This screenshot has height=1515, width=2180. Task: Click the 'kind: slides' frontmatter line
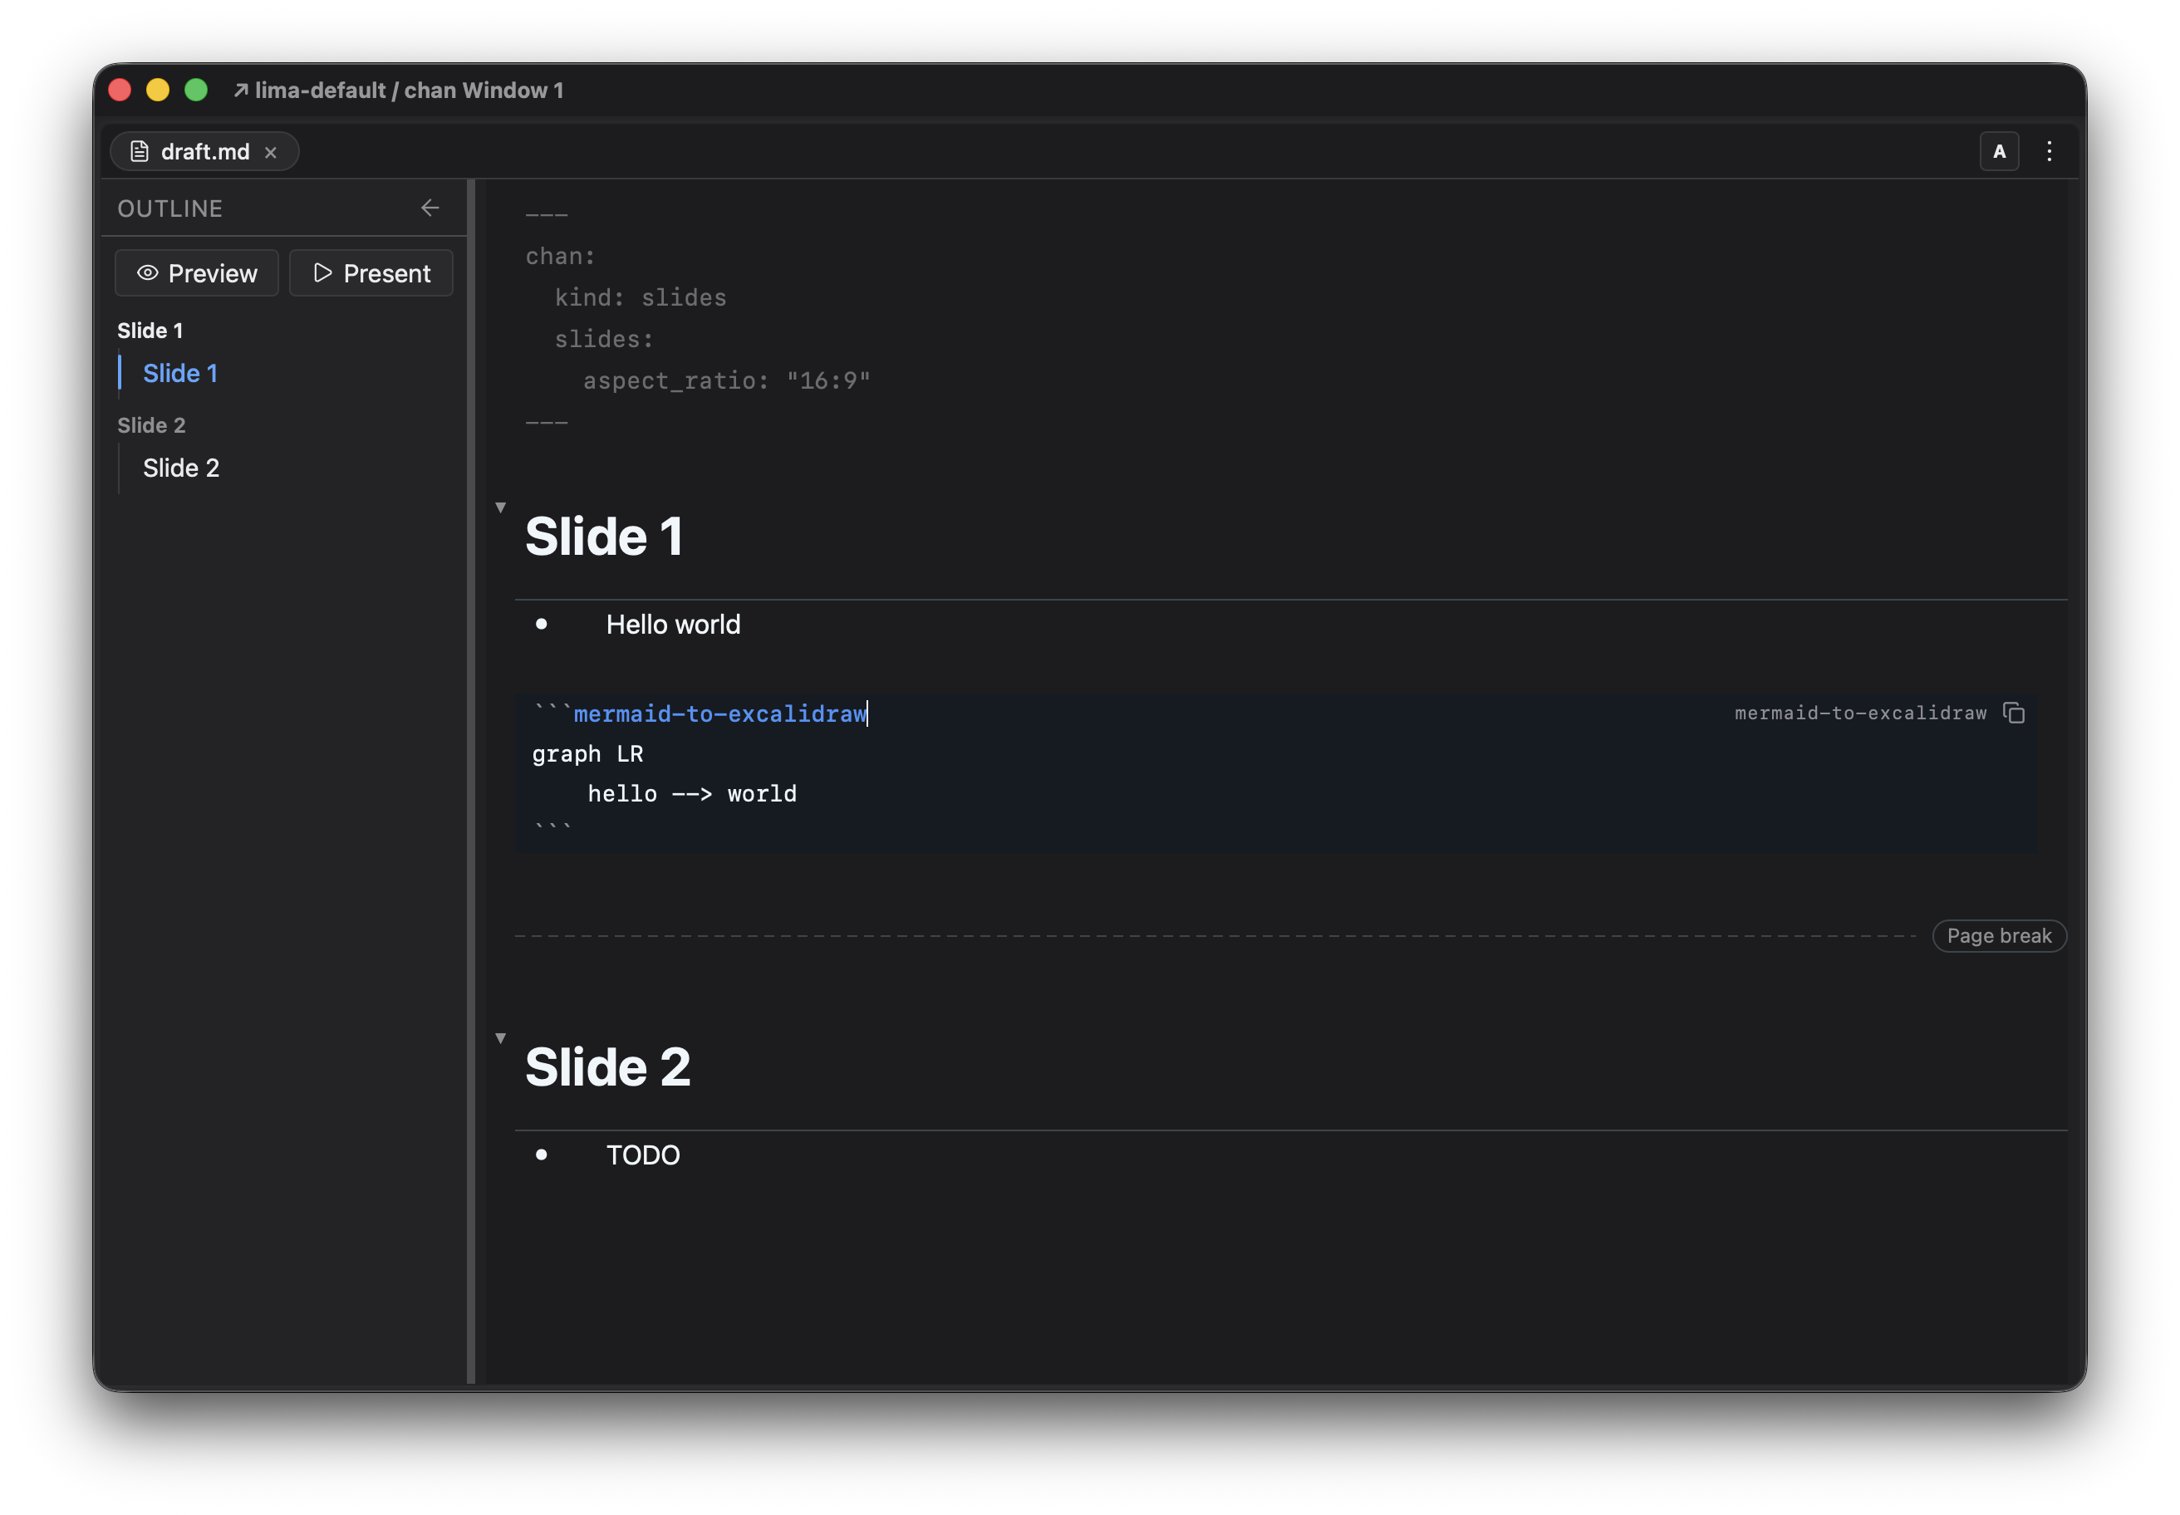(x=640, y=298)
